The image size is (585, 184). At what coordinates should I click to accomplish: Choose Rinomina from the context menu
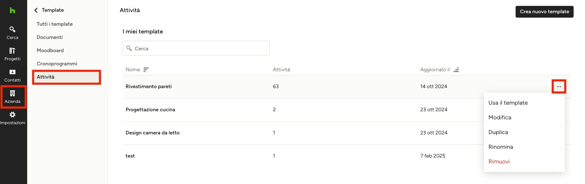click(x=501, y=147)
